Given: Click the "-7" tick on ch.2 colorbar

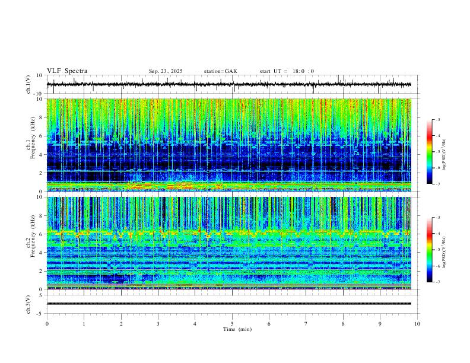Looking at the screenshot, I should tap(437, 282).
